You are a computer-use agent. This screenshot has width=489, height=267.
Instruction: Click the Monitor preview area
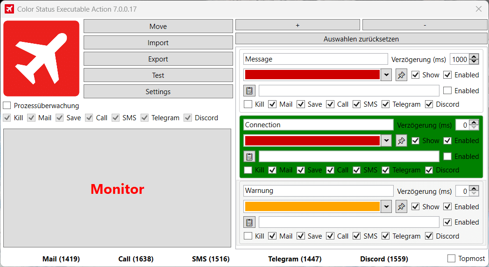click(117, 188)
